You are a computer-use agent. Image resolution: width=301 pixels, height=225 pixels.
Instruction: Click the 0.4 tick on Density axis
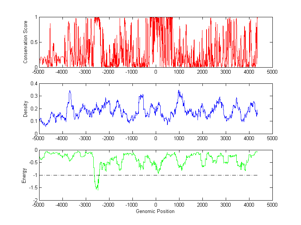click(34, 83)
